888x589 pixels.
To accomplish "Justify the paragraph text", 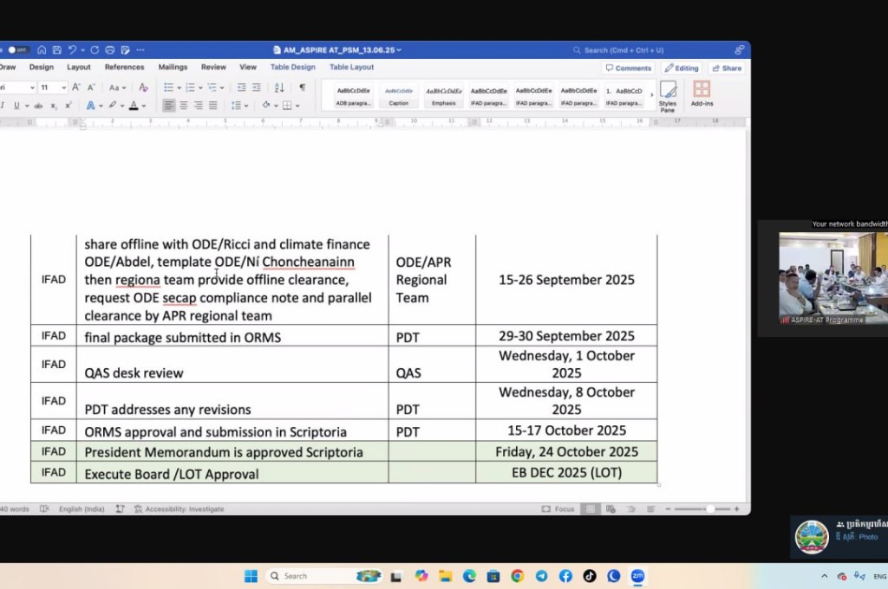I will 213,105.
